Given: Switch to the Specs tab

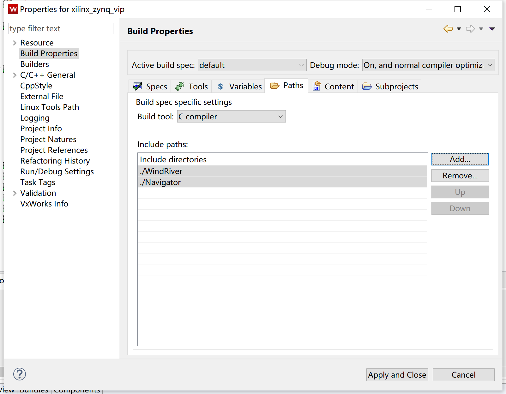Looking at the screenshot, I should (x=150, y=87).
